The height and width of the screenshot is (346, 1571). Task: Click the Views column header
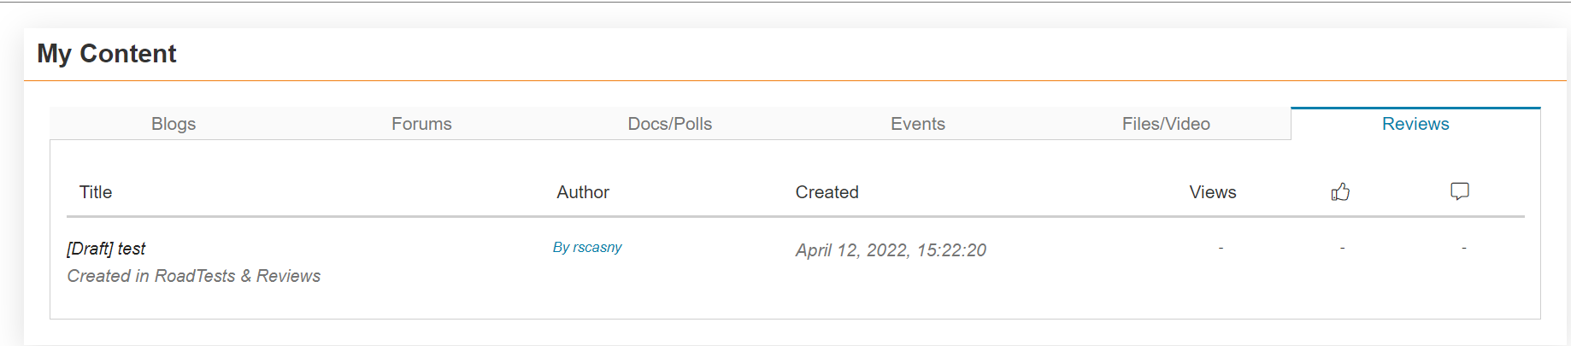[1212, 192]
